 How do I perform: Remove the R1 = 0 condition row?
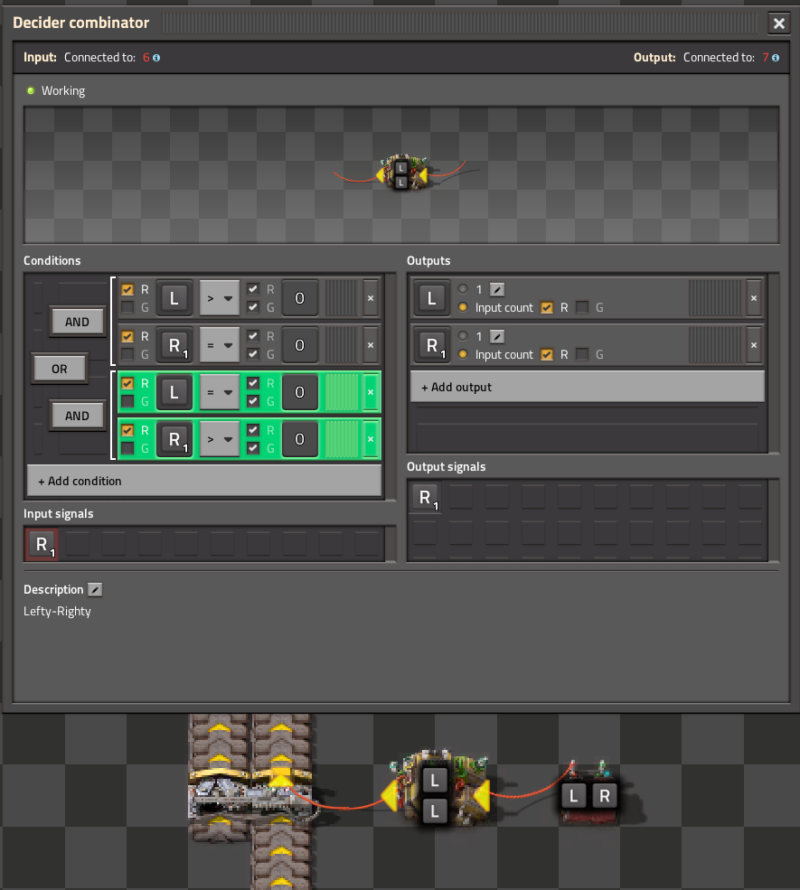(371, 345)
